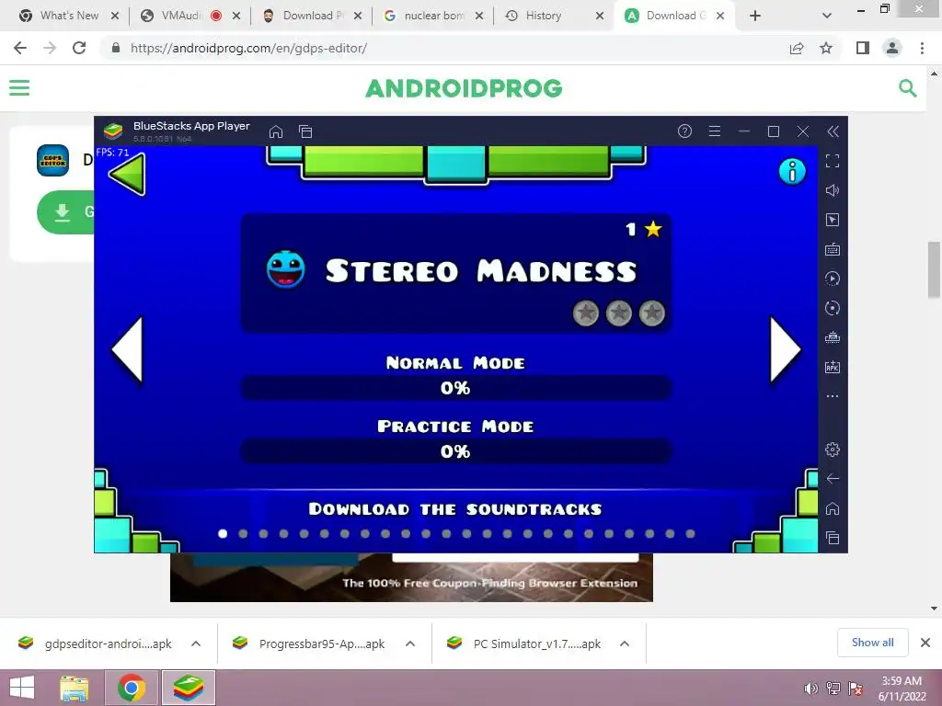Open Chrome profile avatar
The image size is (942, 706).
pos(892,48)
